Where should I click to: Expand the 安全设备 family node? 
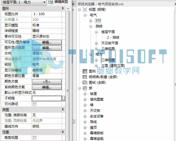[x=85, y=116]
